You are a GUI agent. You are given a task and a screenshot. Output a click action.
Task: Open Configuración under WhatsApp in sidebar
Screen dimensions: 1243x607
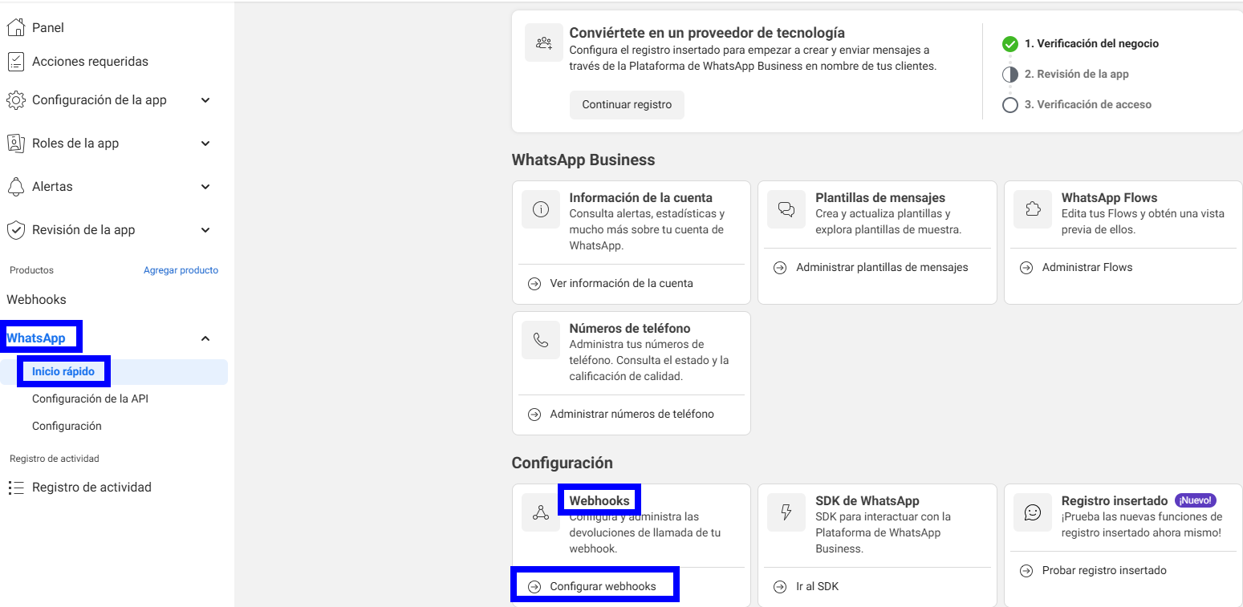pos(67,427)
